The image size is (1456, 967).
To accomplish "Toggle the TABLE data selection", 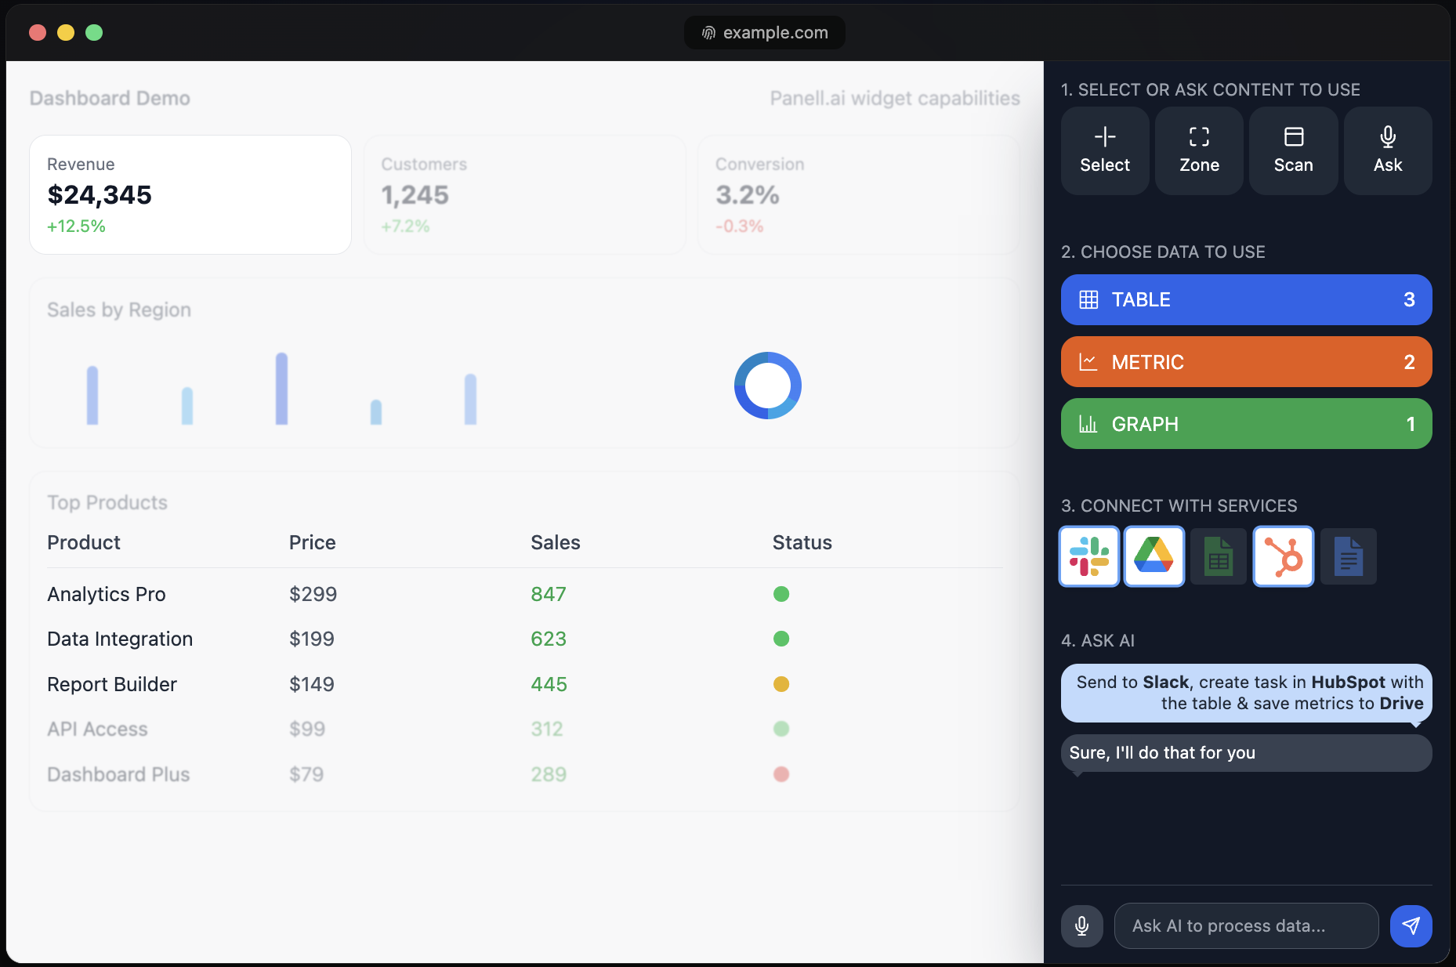I will pyautogui.click(x=1246, y=299).
